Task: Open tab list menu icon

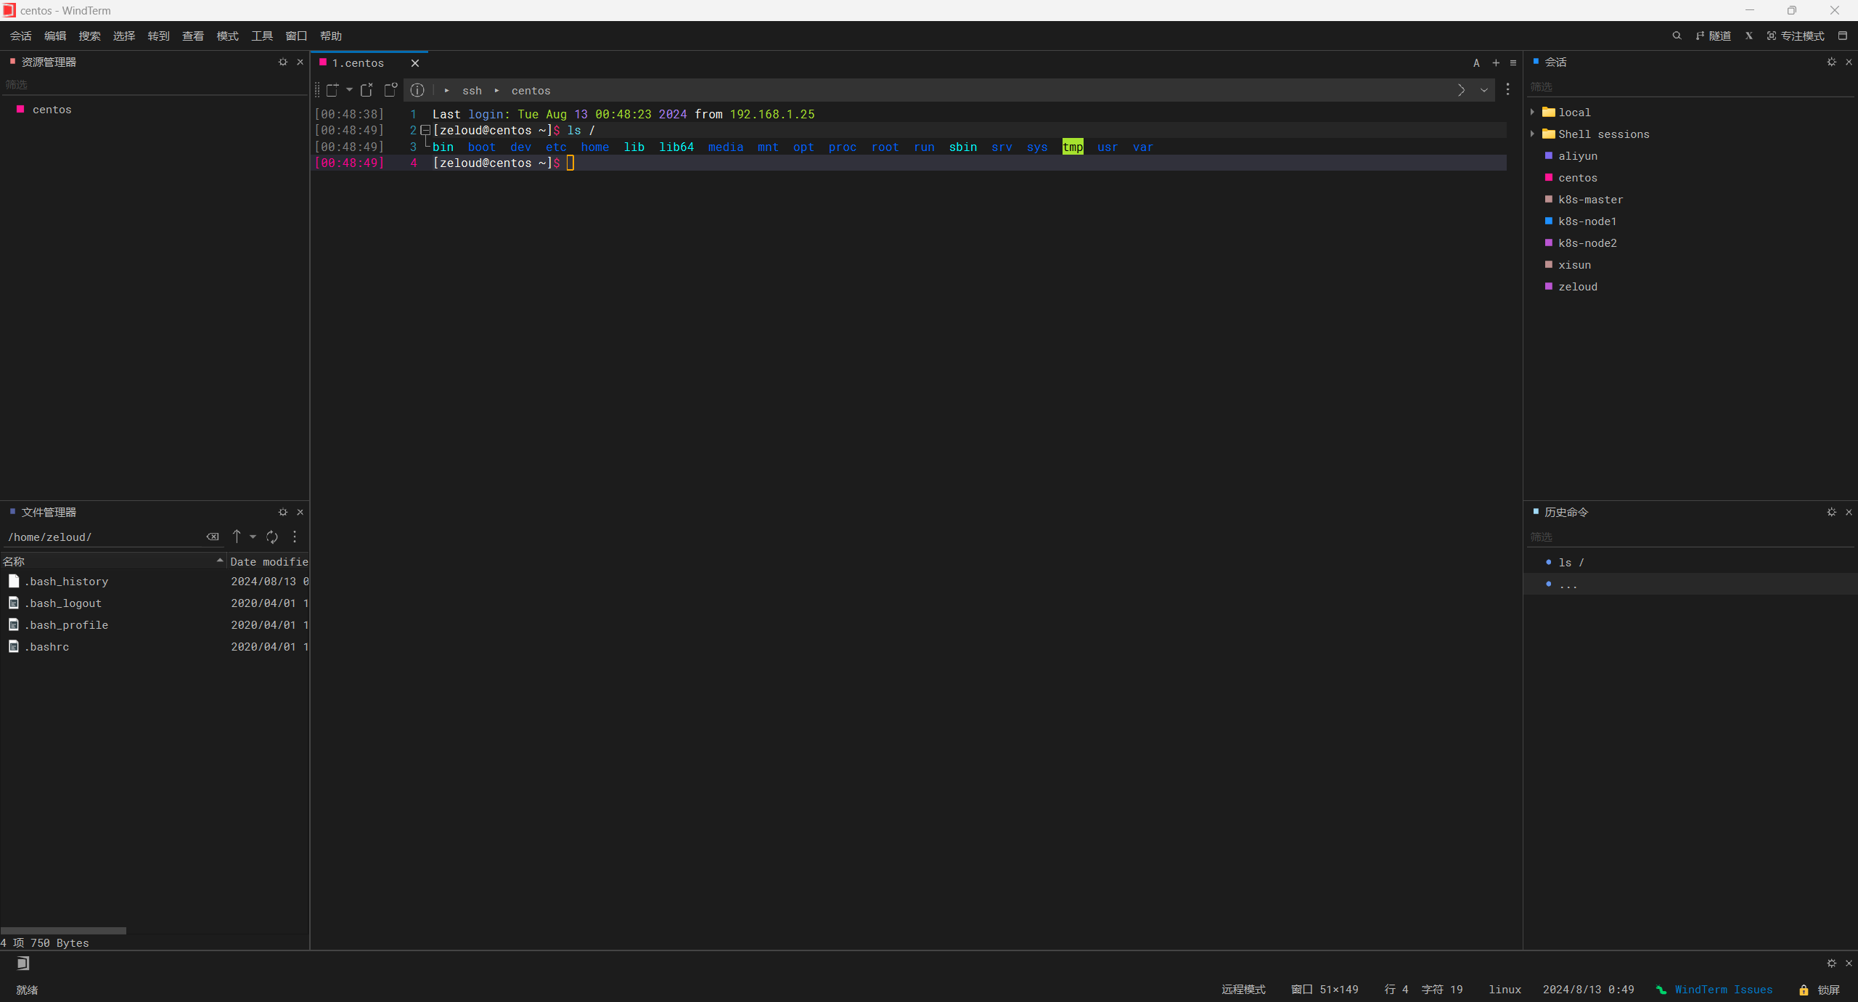Action: pos(1513,63)
